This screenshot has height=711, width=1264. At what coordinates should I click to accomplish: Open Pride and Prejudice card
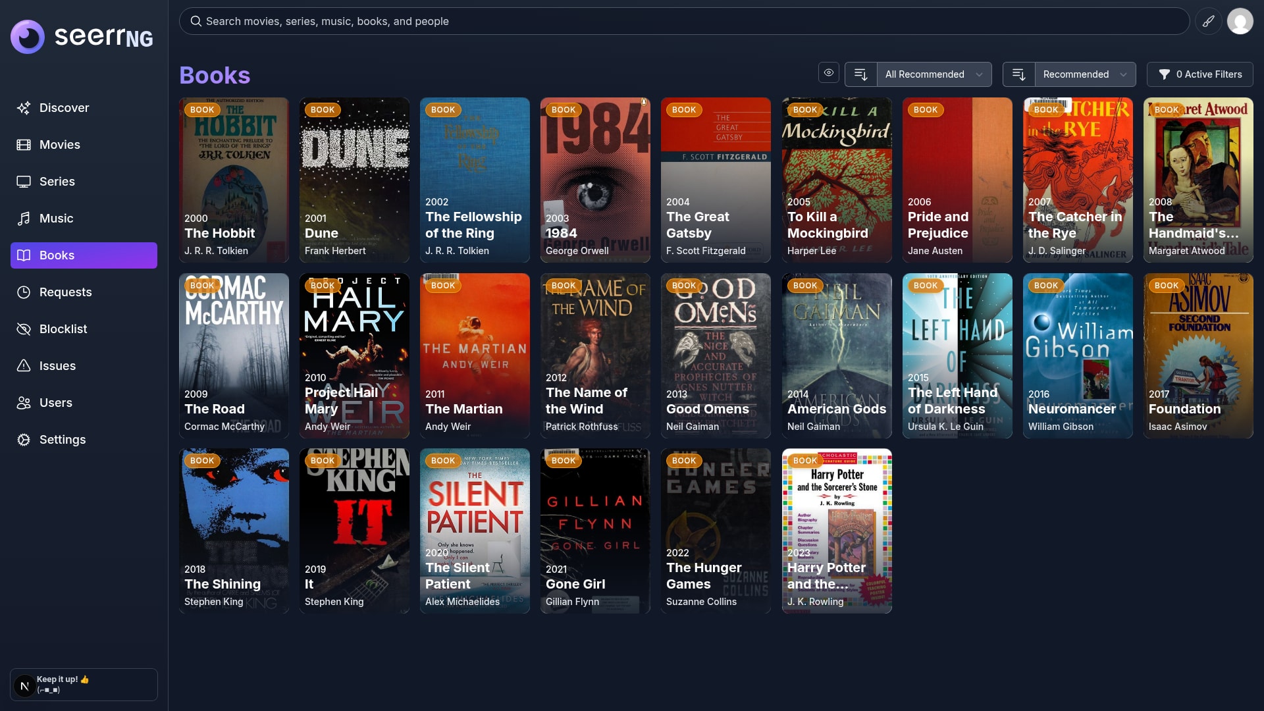coord(957,180)
